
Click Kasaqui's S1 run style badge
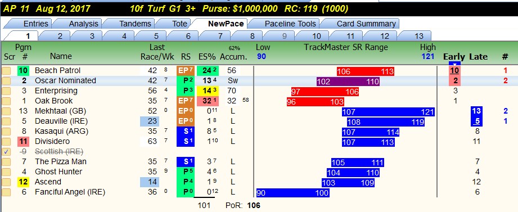[186, 132]
